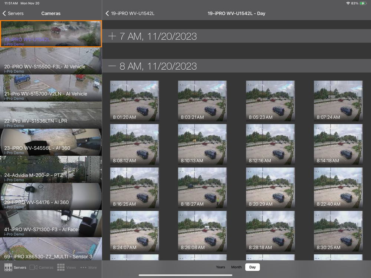
Task: Tap the Servers back button label
Action: pos(16,13)
